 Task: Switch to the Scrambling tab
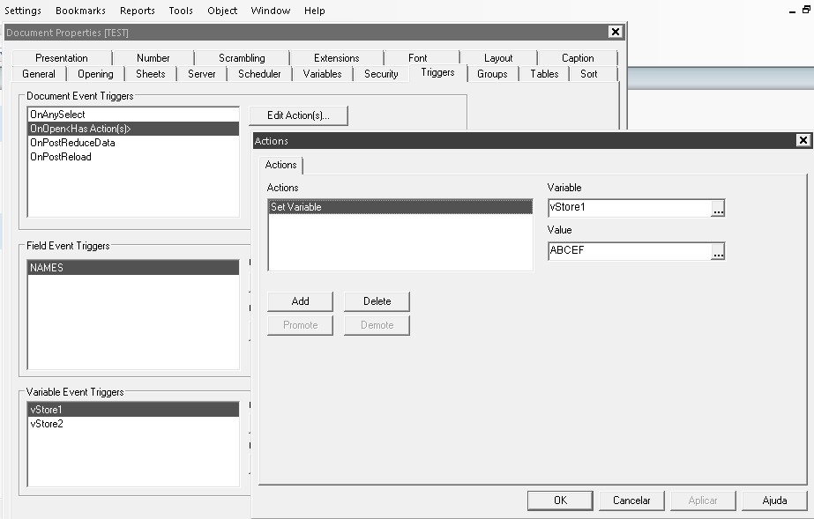(242, 58)
